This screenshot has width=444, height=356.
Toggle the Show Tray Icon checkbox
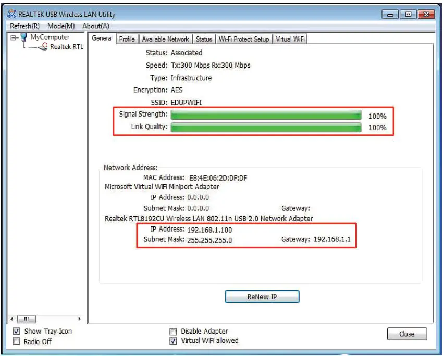[16, 332]
